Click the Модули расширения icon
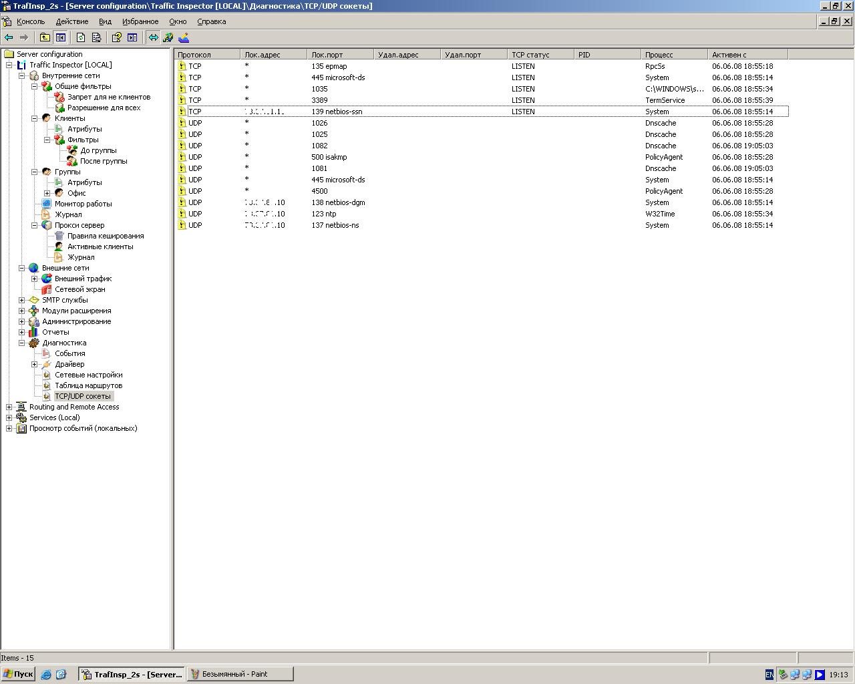Screen dimensions: 855x684 click(34, 311)
